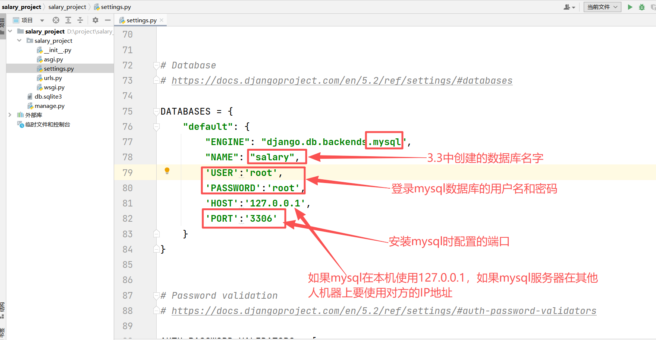Toggle code fold at line 72
Viewport: 656px width, 340px height.
(x=157, y=65)
